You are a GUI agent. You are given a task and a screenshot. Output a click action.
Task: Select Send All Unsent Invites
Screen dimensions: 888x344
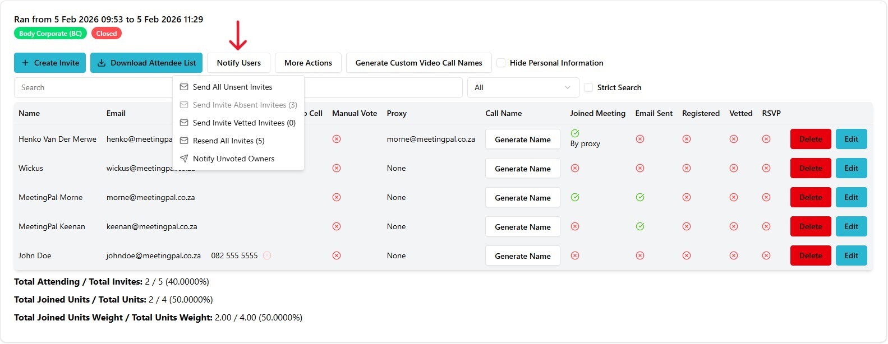(232, 87)
